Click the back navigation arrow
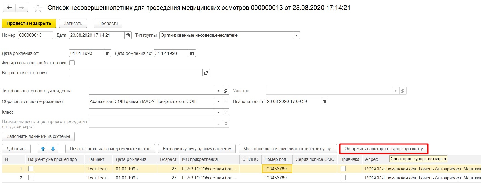Screen dimensions: 481x191 9,8
